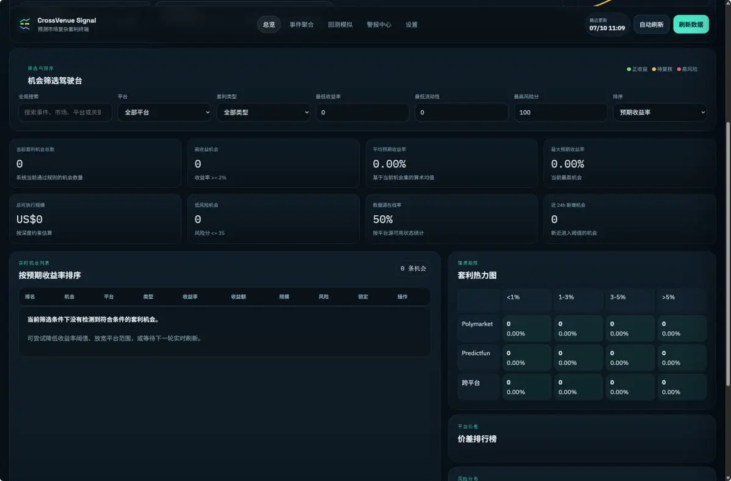The height and width of the screenshot is (481, 731).
Task: Select the 近 24h 新增机会 card
Action: click(x=630, y=219)
